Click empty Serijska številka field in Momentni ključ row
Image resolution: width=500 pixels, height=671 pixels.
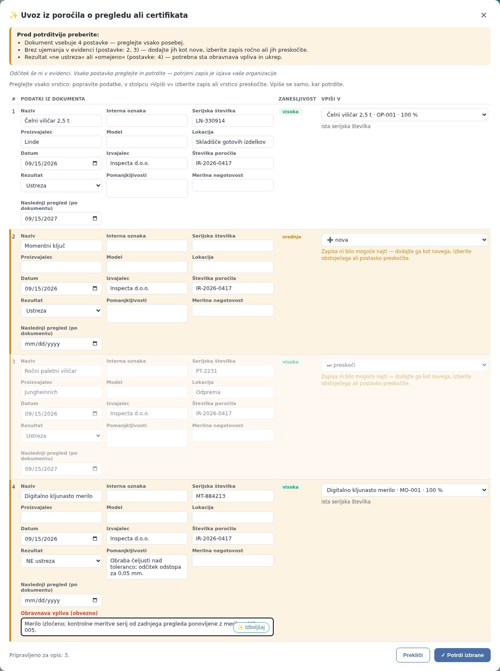pos(233,246)
